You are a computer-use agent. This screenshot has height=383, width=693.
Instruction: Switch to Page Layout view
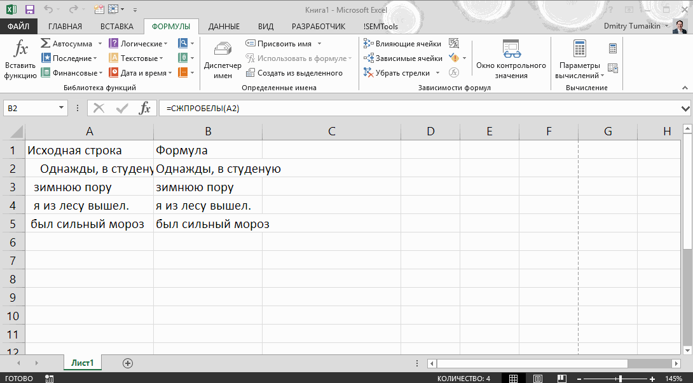pyautogui.click(x=537, y=378)
